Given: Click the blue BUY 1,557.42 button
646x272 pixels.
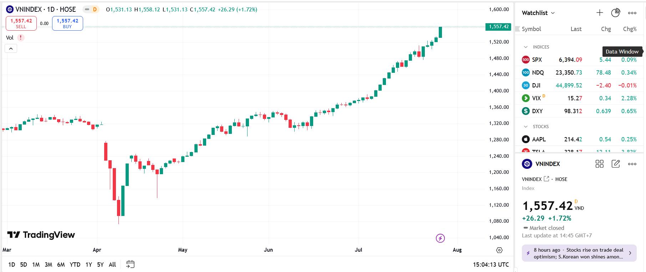Looking at the screenshot, I should point(67,23).
